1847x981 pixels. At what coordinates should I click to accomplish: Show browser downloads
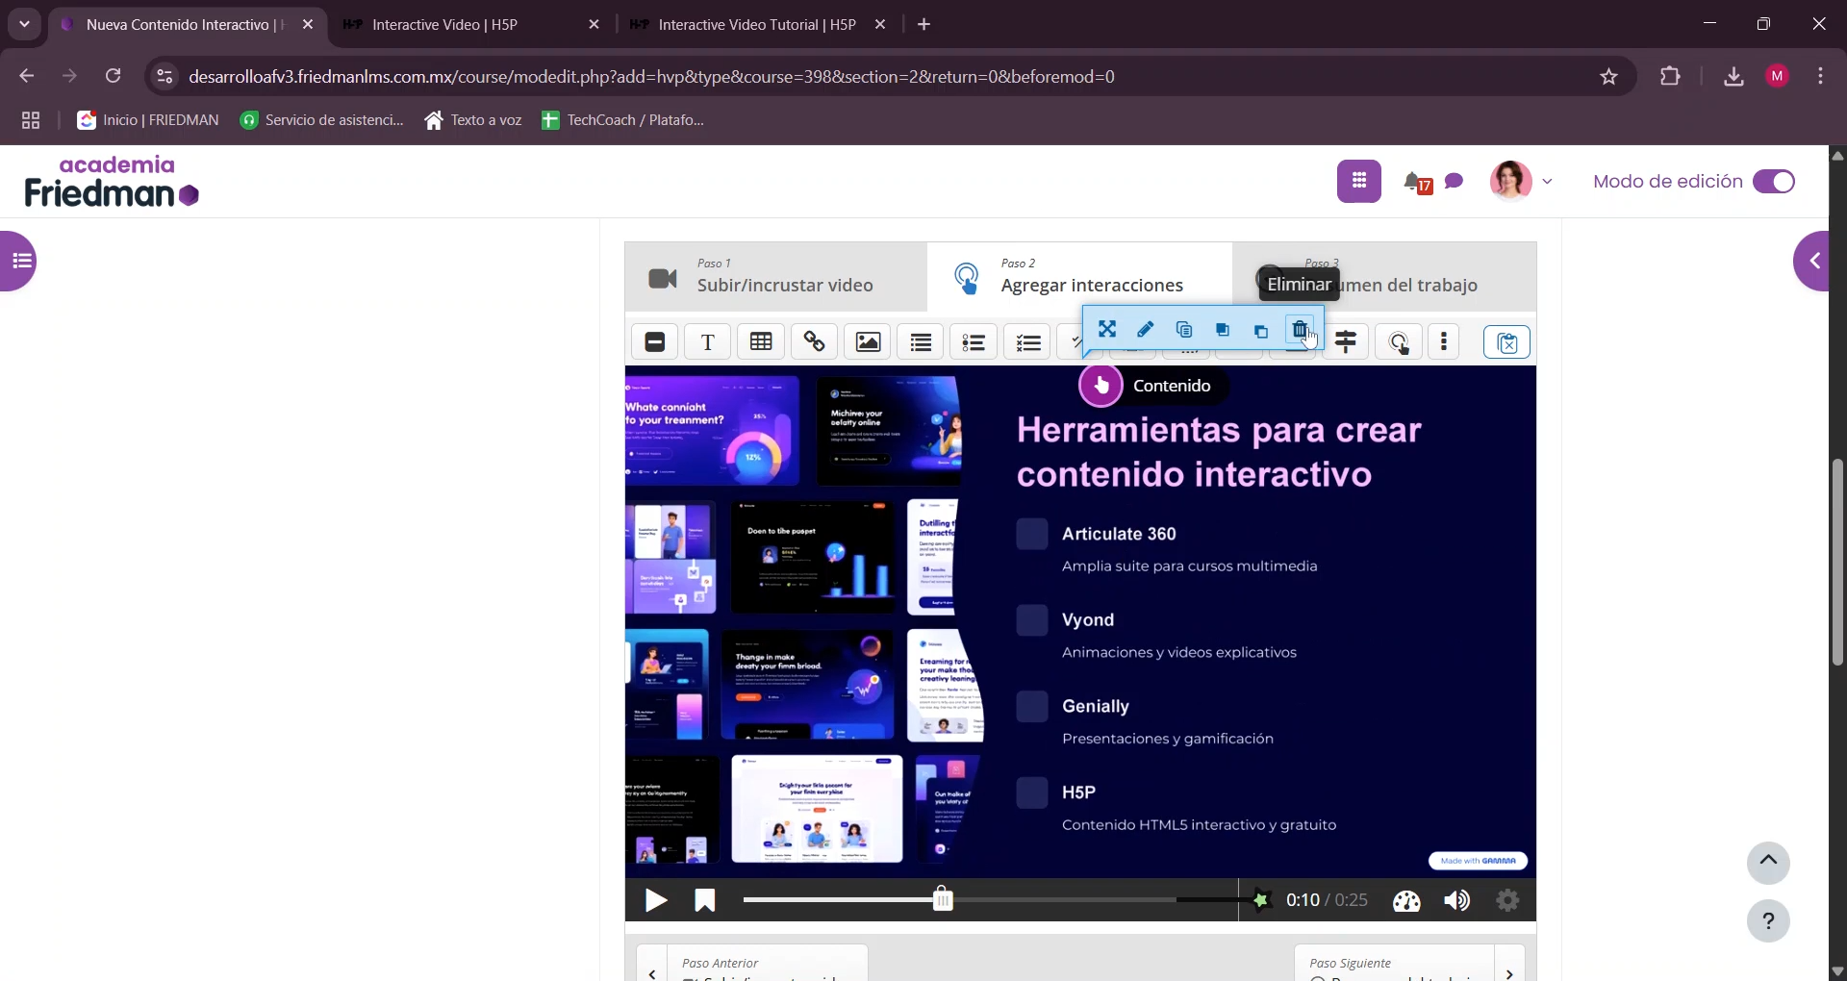(x=1733, y=77)
